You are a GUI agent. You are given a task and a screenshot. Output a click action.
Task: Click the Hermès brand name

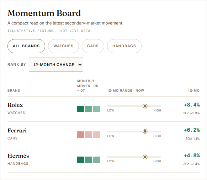(x=18, y=156)
